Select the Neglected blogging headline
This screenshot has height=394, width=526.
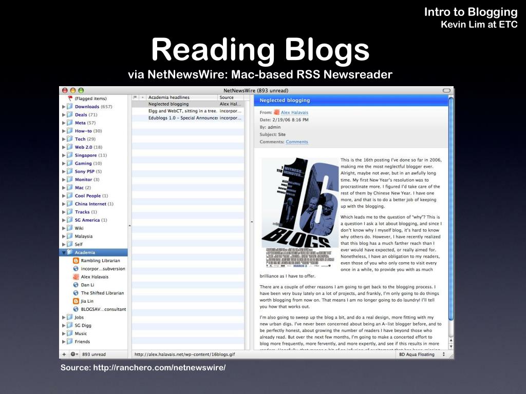(x=188, y=104)
